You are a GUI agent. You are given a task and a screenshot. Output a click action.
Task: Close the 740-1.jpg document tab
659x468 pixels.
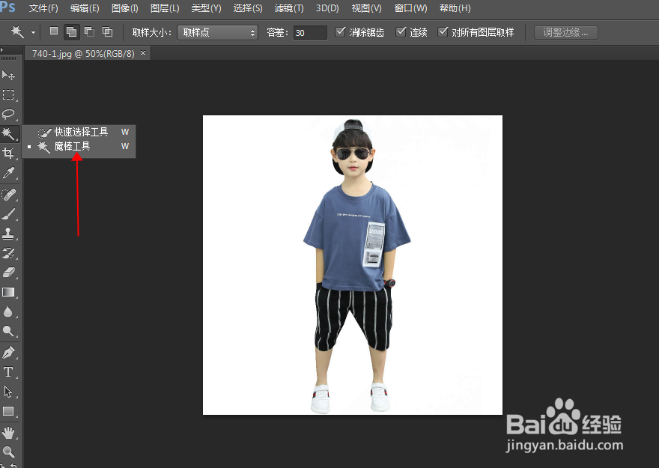coord(143,53)
